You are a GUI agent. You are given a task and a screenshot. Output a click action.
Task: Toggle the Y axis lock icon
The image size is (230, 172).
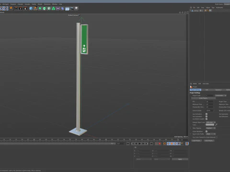1,8
